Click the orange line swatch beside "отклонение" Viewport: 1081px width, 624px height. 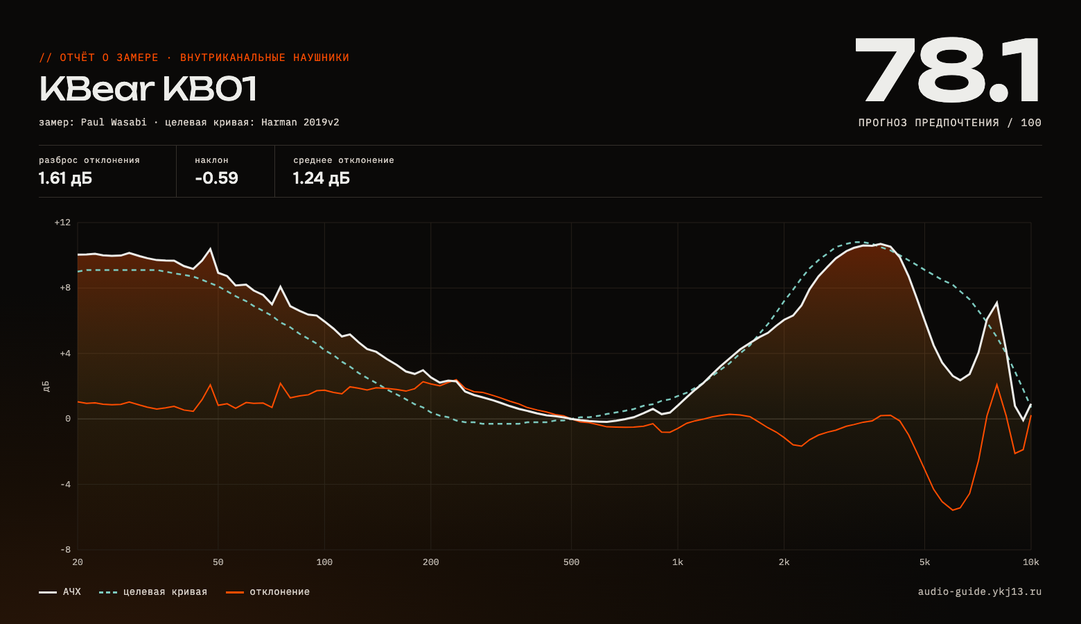tap(235, 592)
